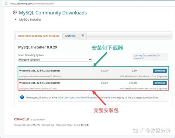Click the mysql-installer-web-community-8.0.29.0.msi filename
Viewport: 175px width, 138px height.
click(40, 77)
